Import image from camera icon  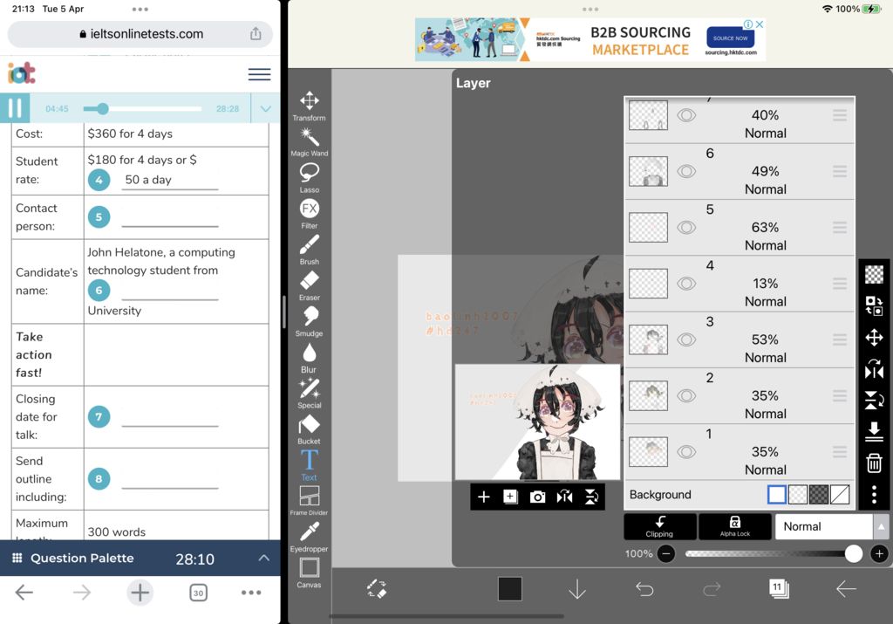pos(537,497)
